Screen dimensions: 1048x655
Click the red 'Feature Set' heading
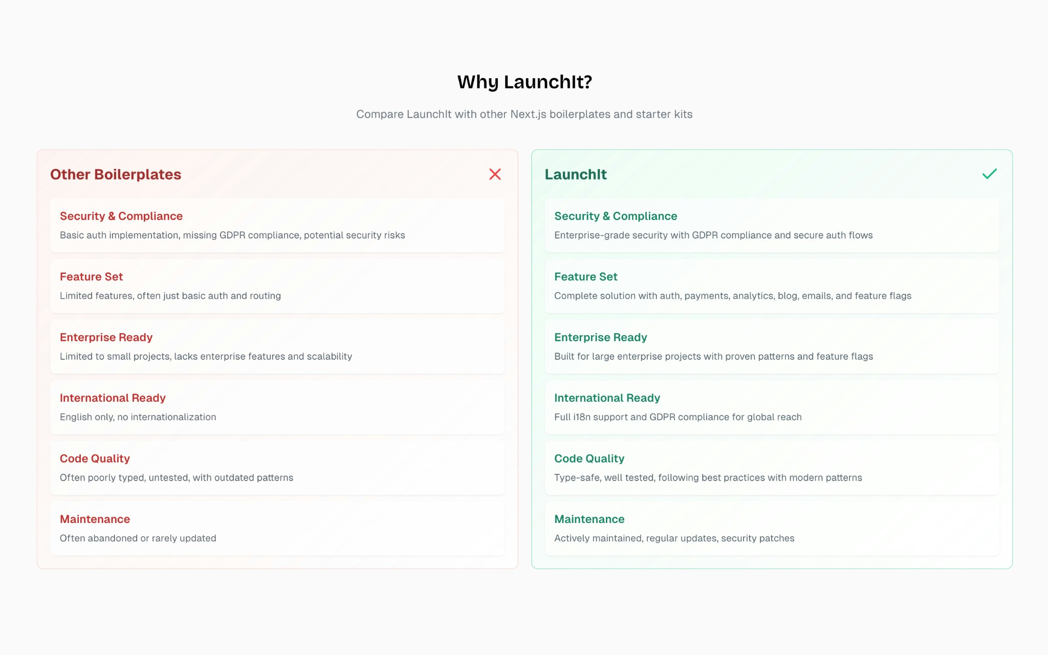coord(91,277)
